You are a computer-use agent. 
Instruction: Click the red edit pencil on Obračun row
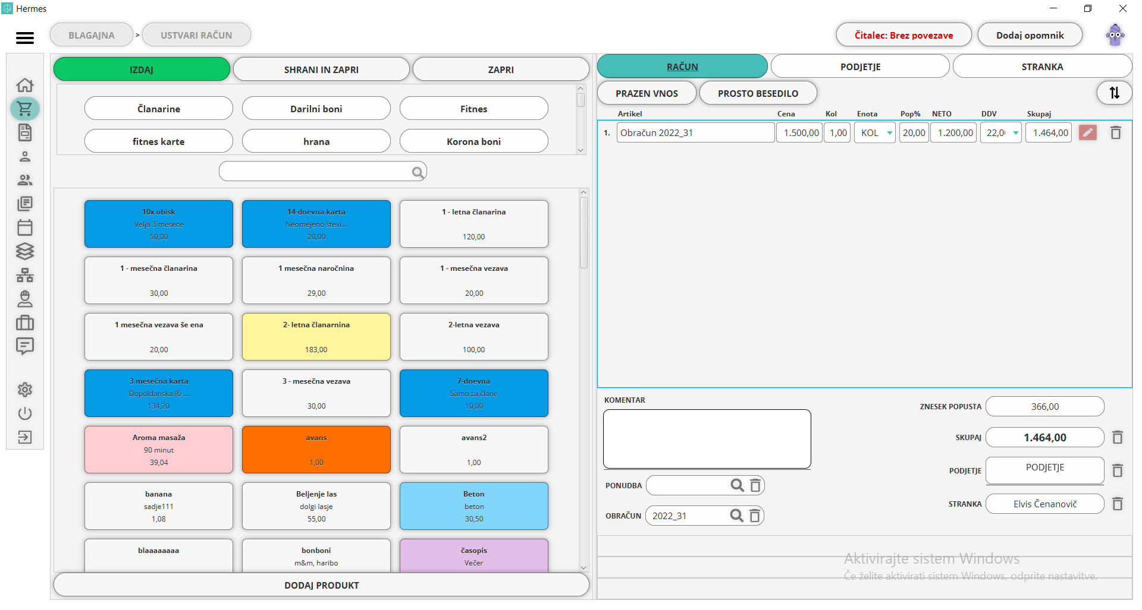click(1088, 133)
